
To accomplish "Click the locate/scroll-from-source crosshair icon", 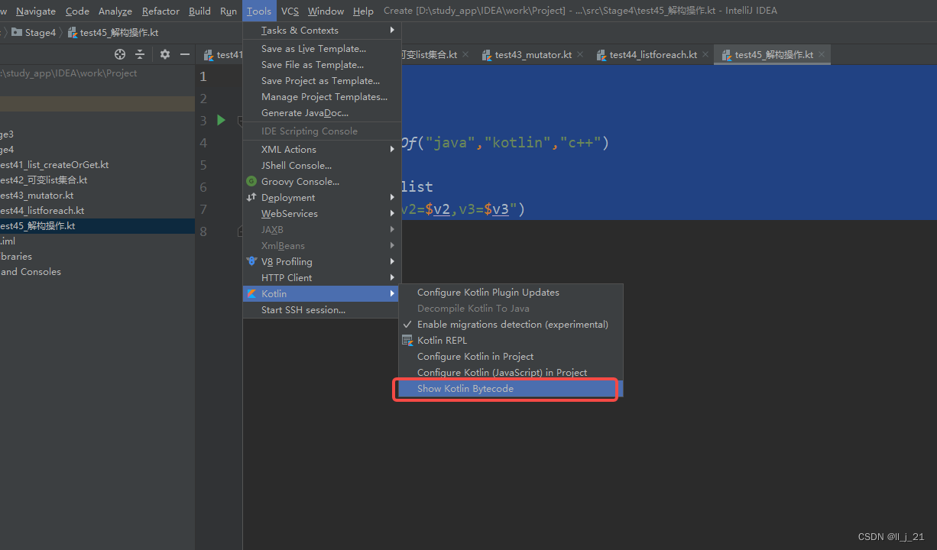I will pyautogui.click(x=120, y=54).
